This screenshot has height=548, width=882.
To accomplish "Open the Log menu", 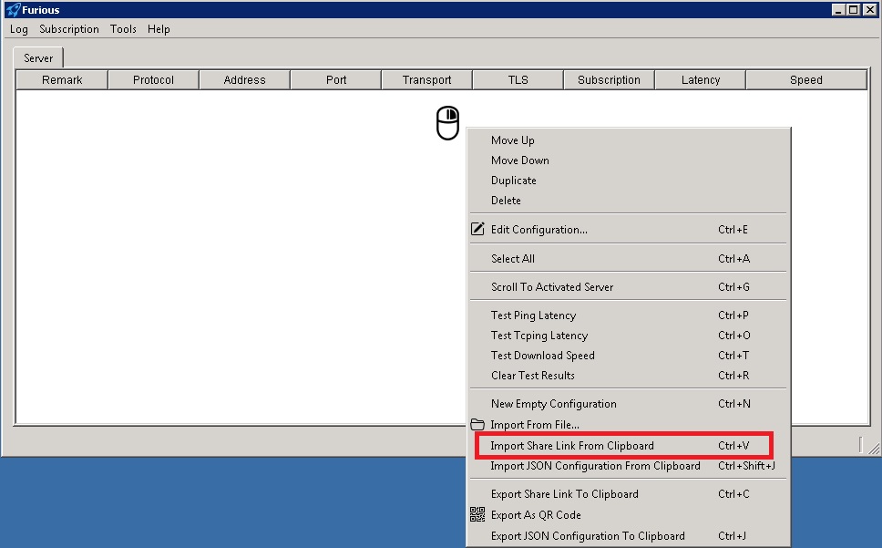I will pos(19,29).
